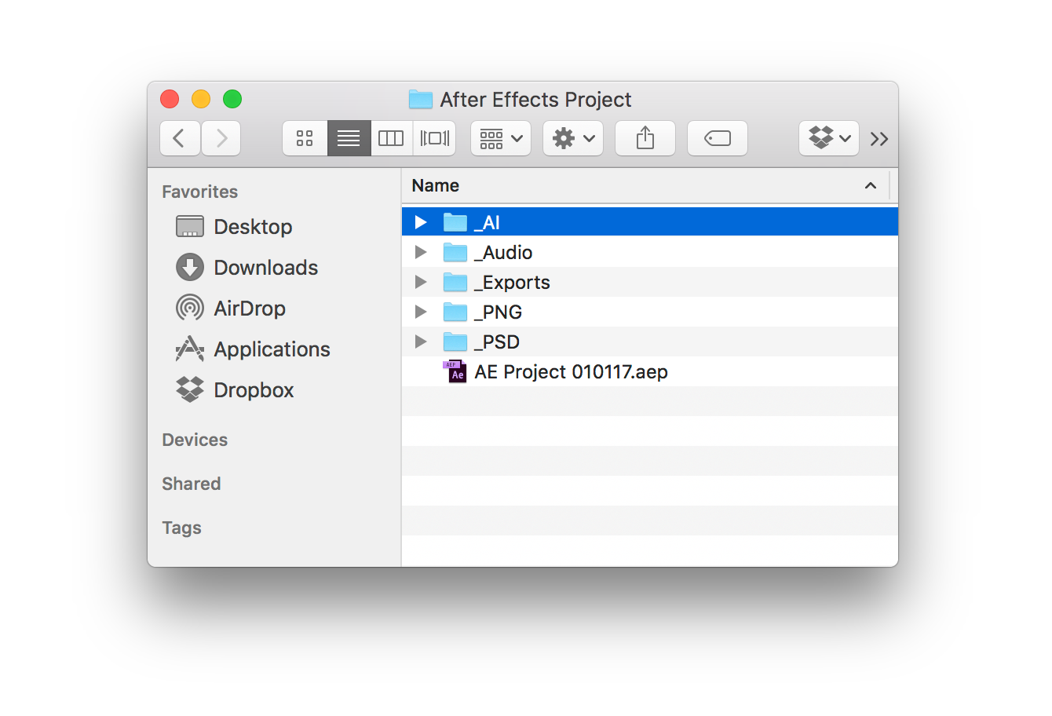Open Dropbox in the sidebar

(254, 390)
